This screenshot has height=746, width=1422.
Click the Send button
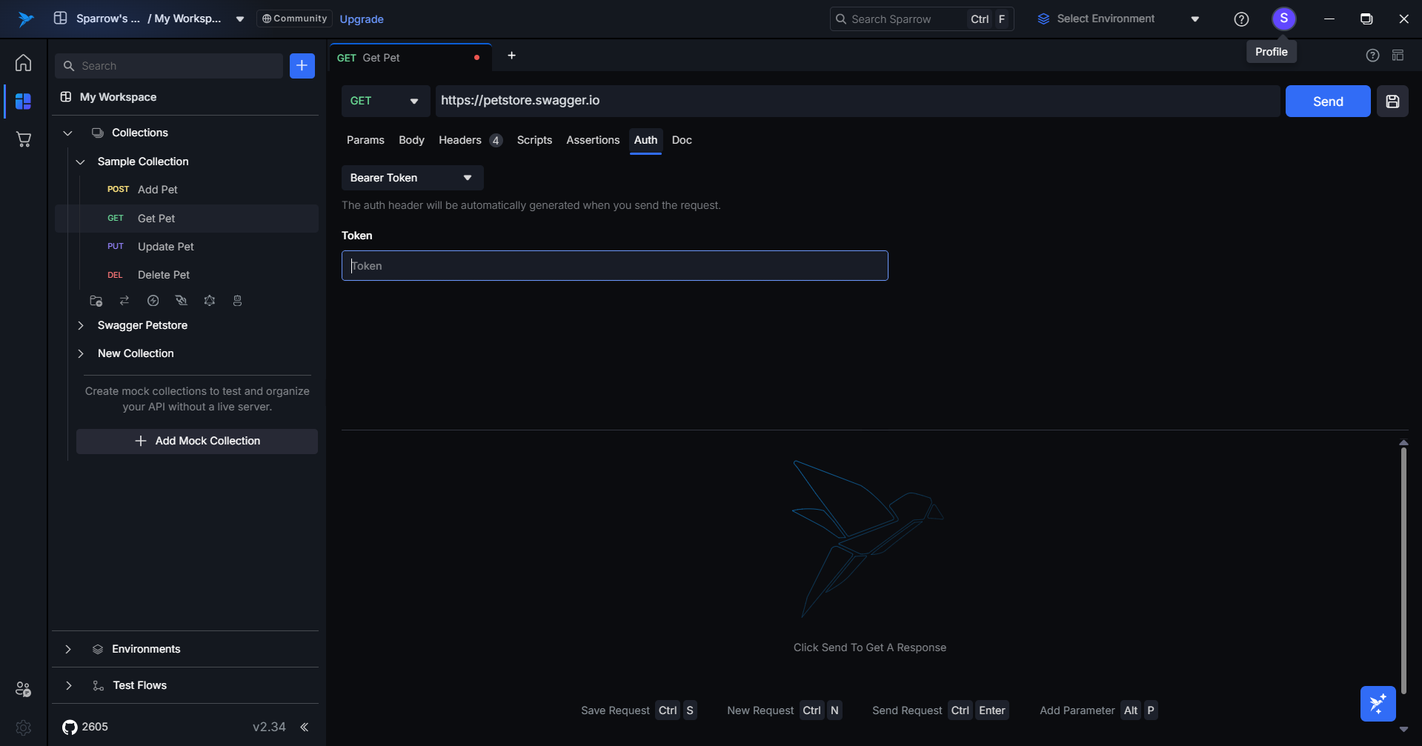tap(1327, 101)
